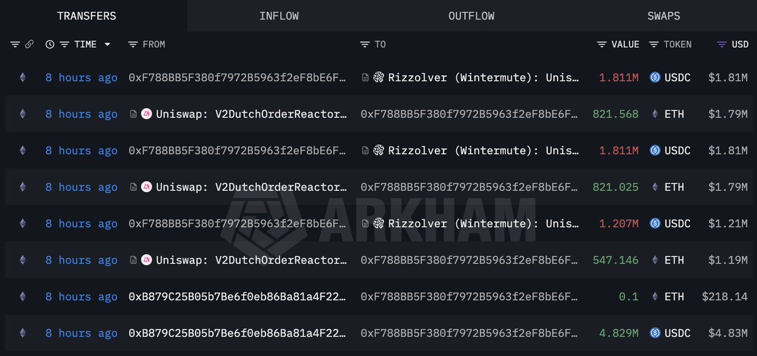
Task: Click the clock icon beside TIME
Action: point(50,44)
